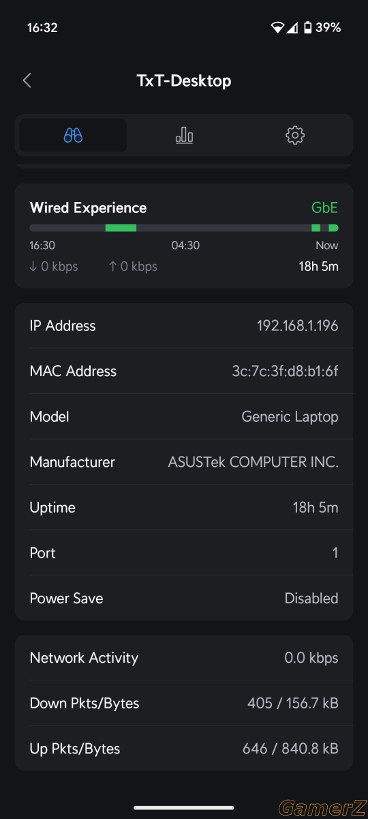The image size is (368, 819).
Task: Tap the cellular signal icon
Action: pos(292,28)
